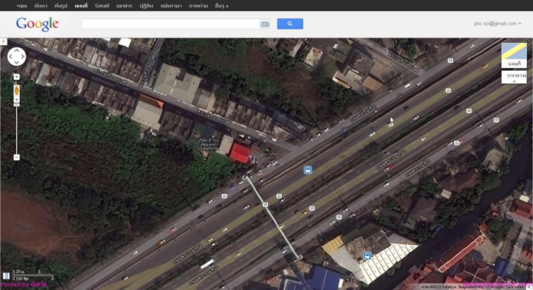This screenshot has height=290, width=533.
Task: Open the การจราจร layers dropdown
Action: [514, 77]
